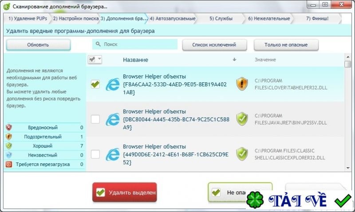
Task: Click green shield for CLASSICEXPLORER32.DLL entry
Action: click(242, 154)
